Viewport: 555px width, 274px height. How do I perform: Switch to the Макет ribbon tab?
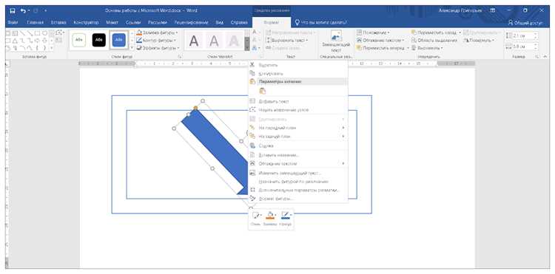pyautogui.click(x=112, y=23)
